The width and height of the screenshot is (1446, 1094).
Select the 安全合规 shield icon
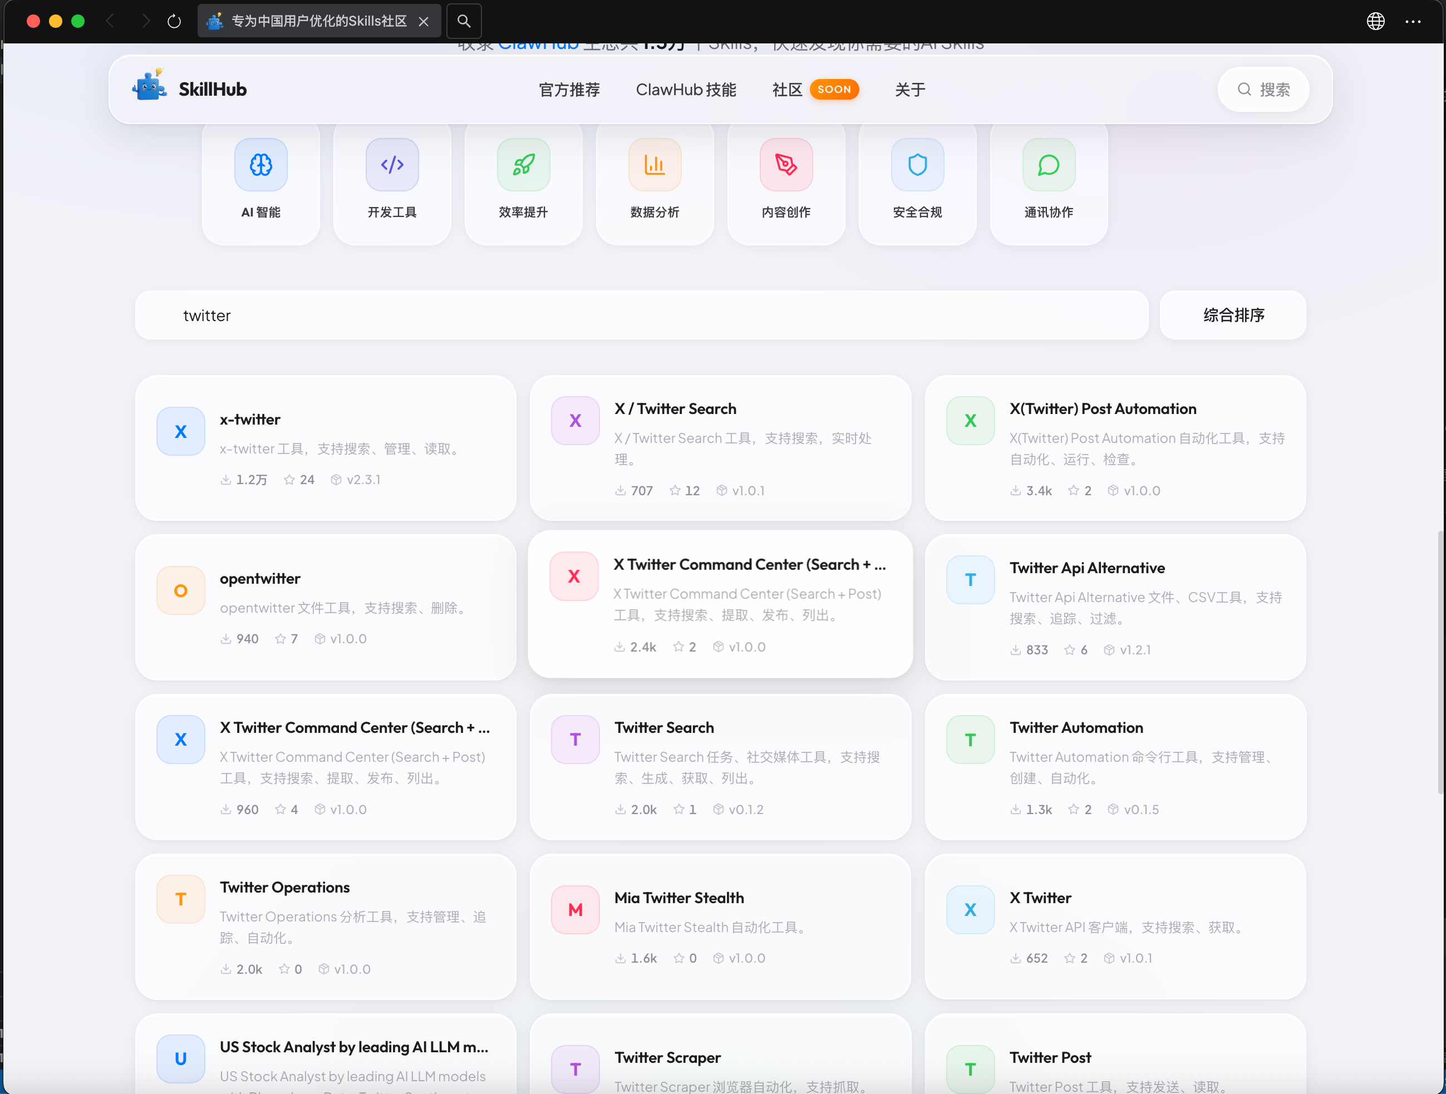(917, 165)
